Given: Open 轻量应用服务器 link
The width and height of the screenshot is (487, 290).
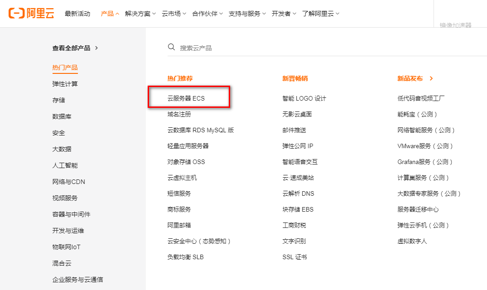Looking at the screenshot, I should click(x=188, y=146).
